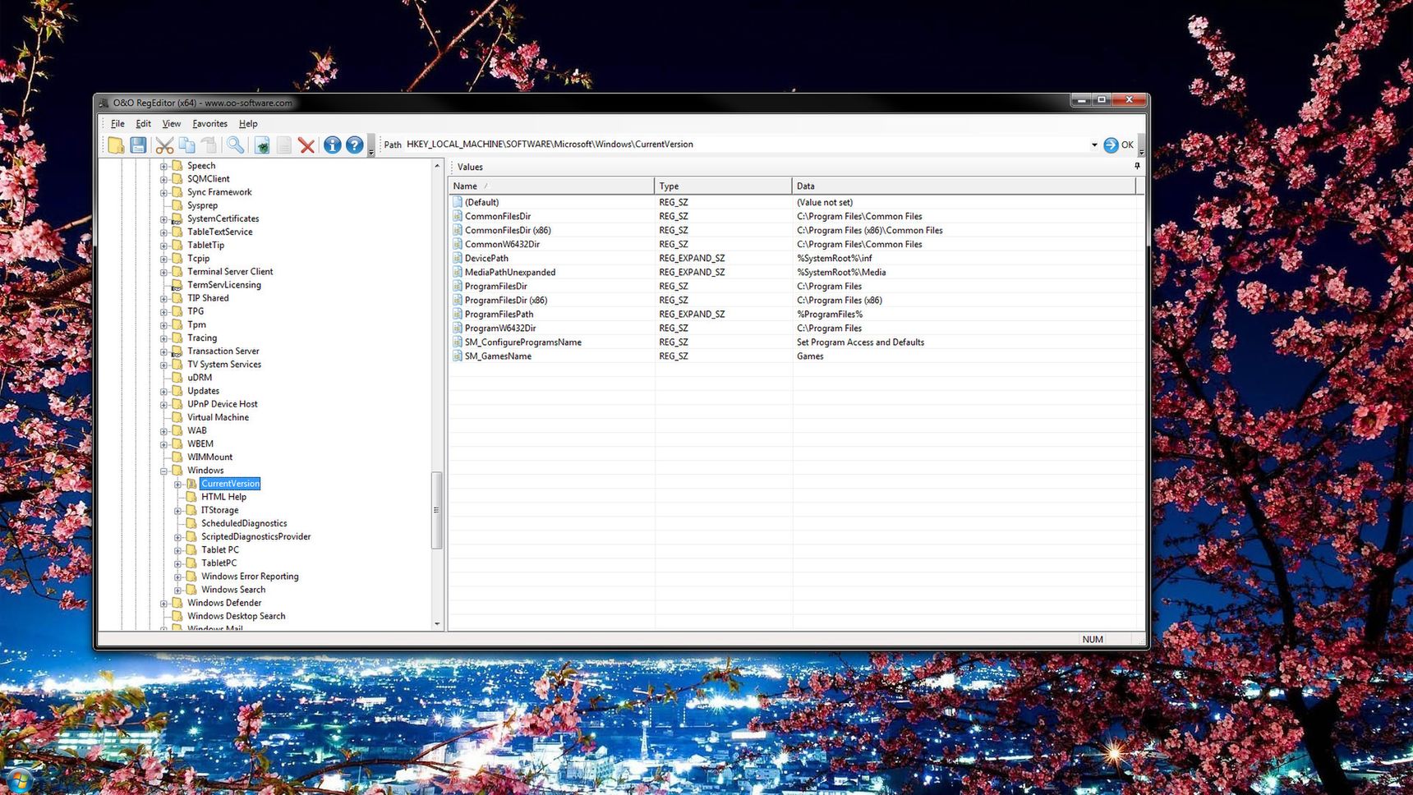This screenshot has height=795, width=1413.
Task: Pin the Values panel
Action: (1137, 166)
